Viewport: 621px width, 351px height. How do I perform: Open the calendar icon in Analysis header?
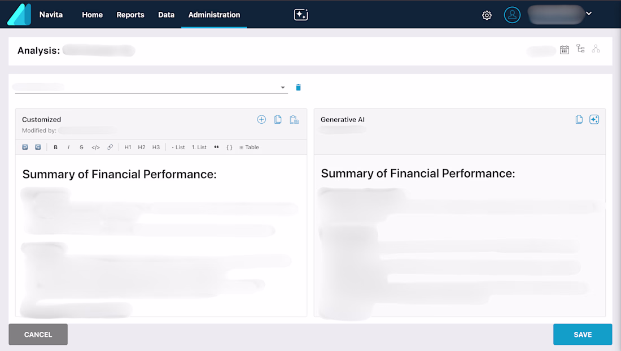(565, 50)
